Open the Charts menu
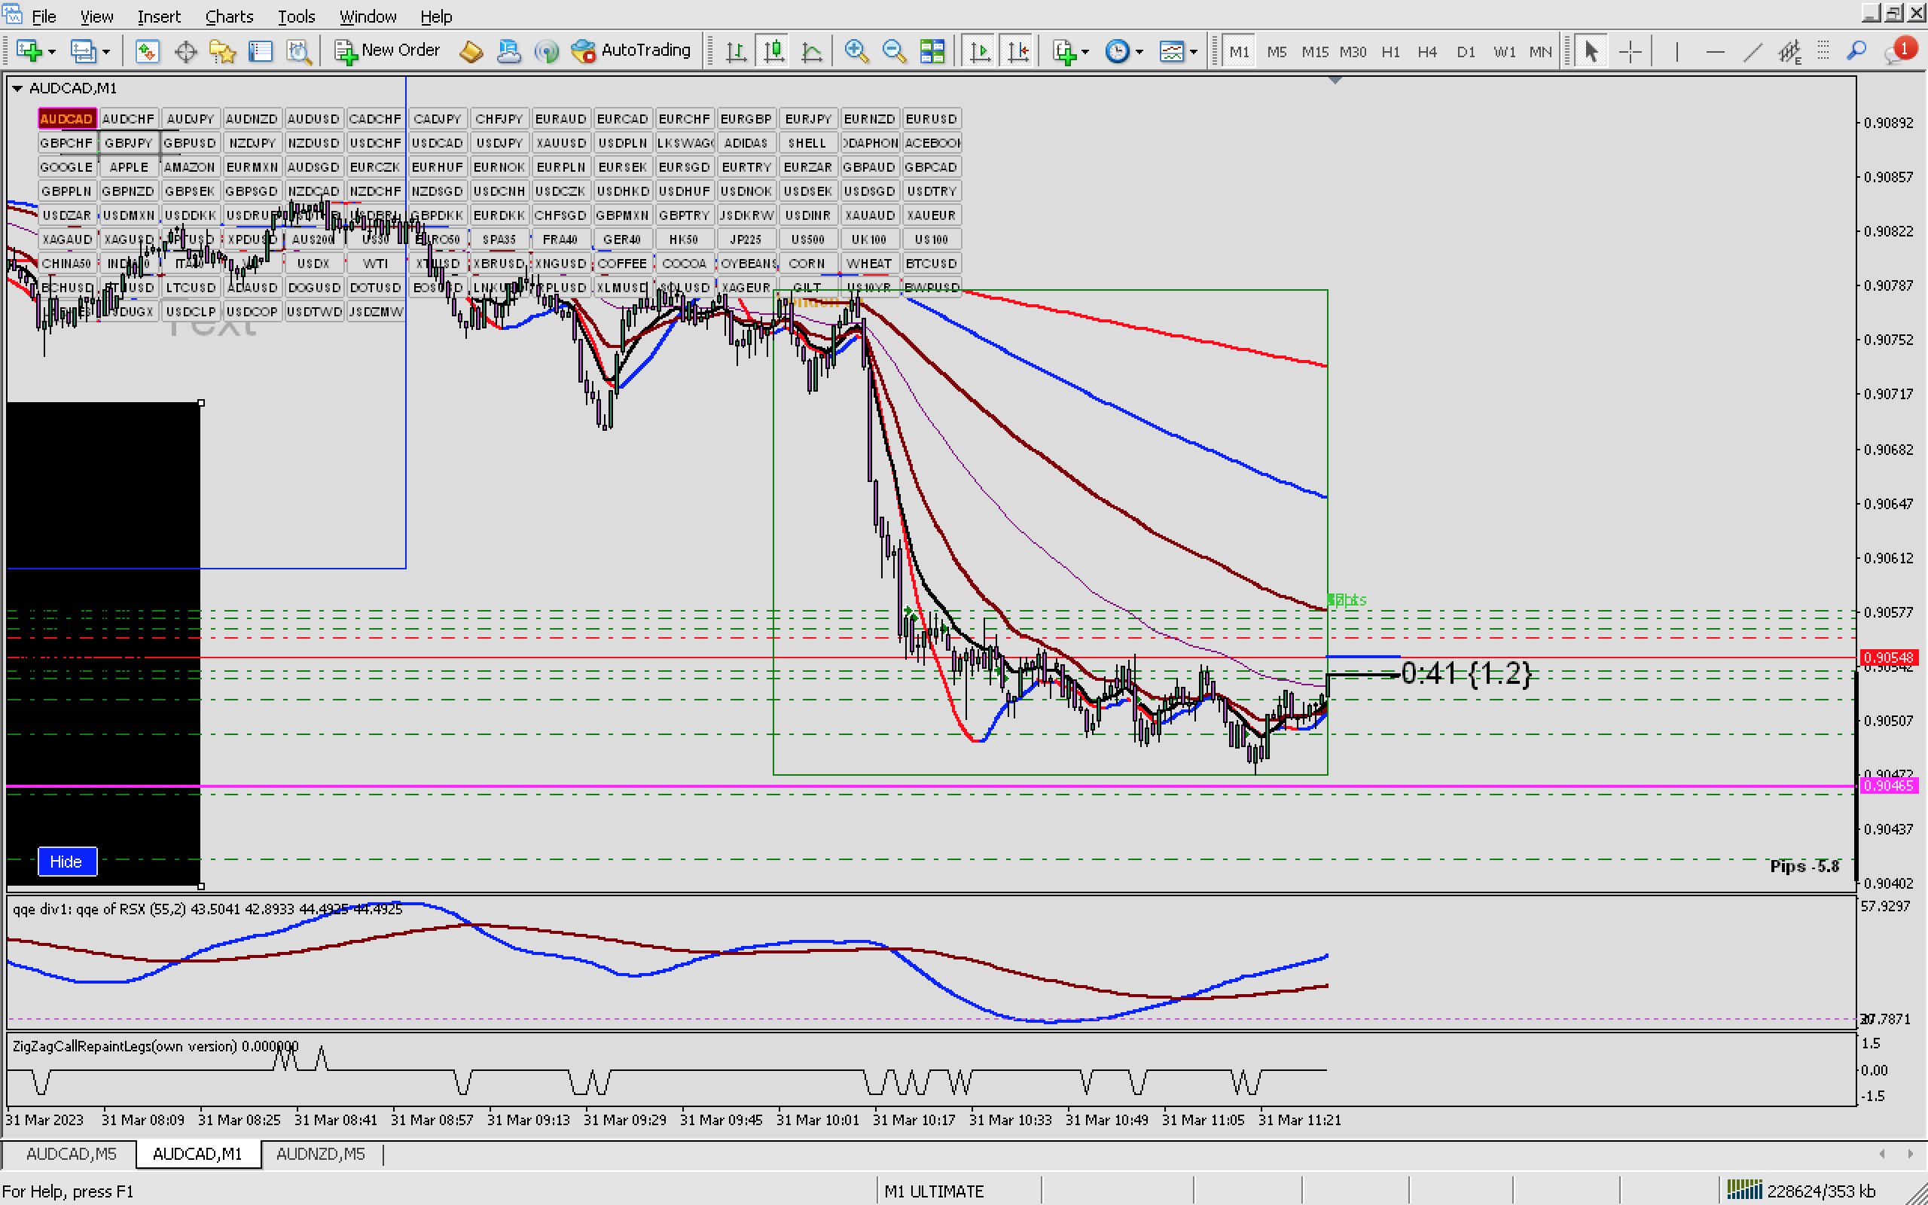1928x1205 pixels. (x=229, y=16)
